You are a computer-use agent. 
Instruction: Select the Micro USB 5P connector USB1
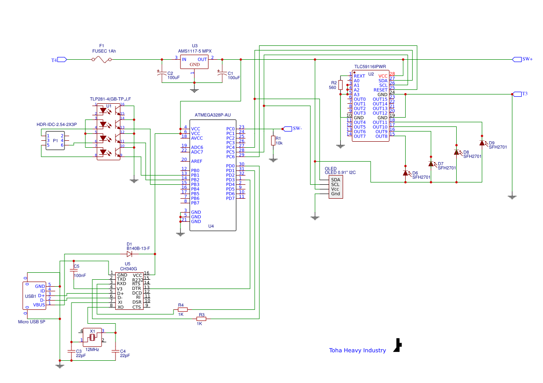[x=36, y=295]
